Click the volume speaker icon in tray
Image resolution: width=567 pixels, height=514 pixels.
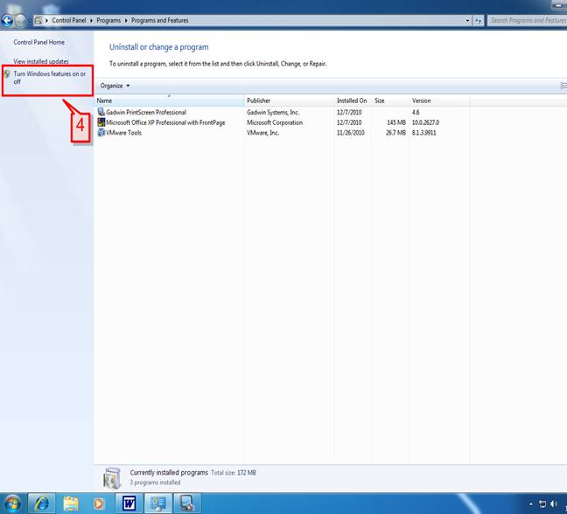point(554,504)
